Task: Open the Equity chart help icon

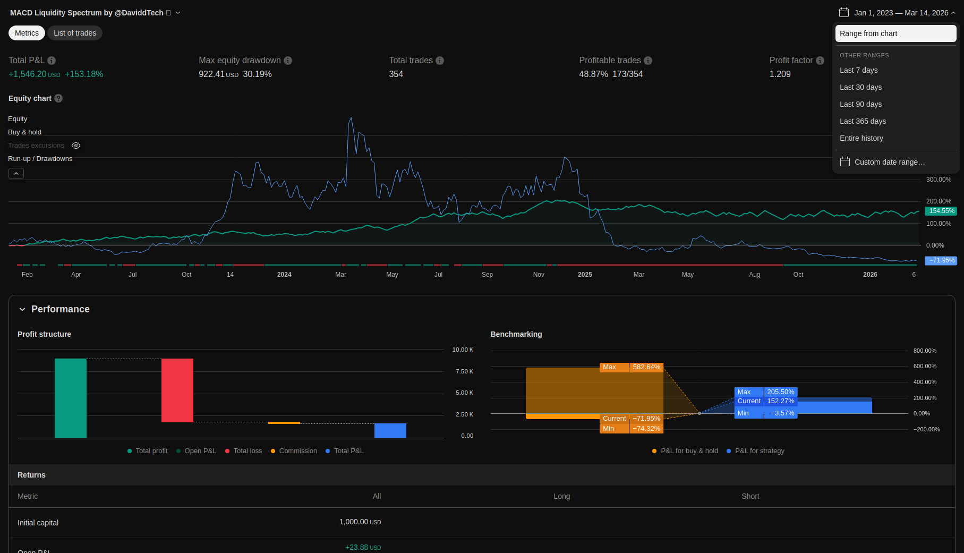Action: pyautogui.click(x=58, y=98)
